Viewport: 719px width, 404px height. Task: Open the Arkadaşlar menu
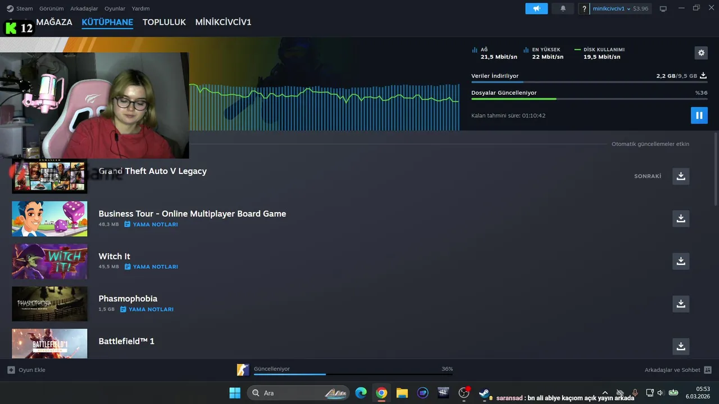click(84, 8)
